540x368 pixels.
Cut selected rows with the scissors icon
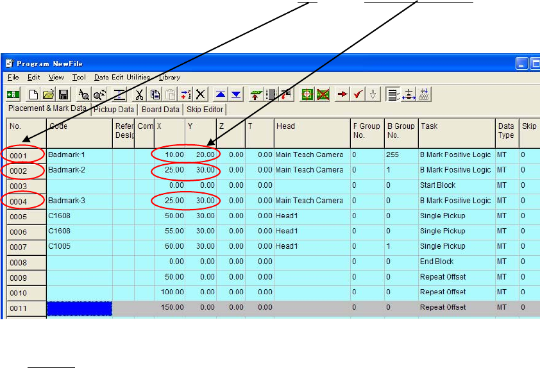pyautogui.click(x=139, y=94)
